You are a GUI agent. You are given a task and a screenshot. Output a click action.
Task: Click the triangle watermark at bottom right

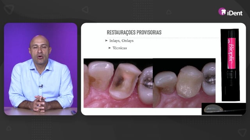tap(242, 132)
